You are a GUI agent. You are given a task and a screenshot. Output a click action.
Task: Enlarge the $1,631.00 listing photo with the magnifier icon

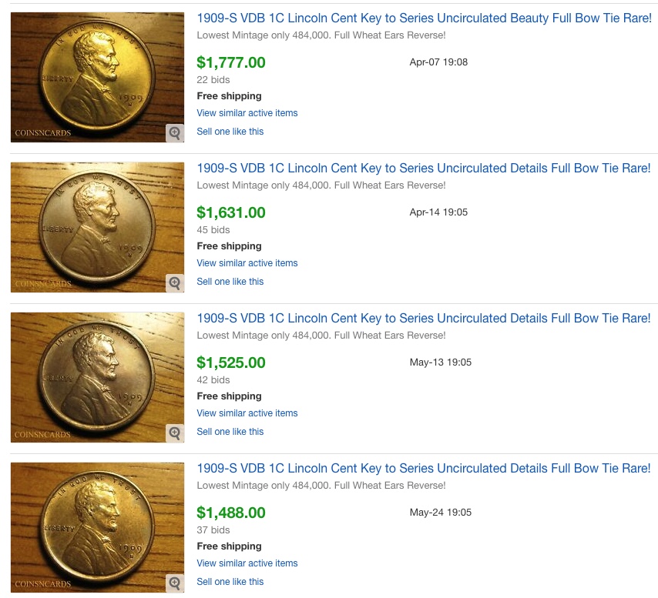(x=175, y=283)
